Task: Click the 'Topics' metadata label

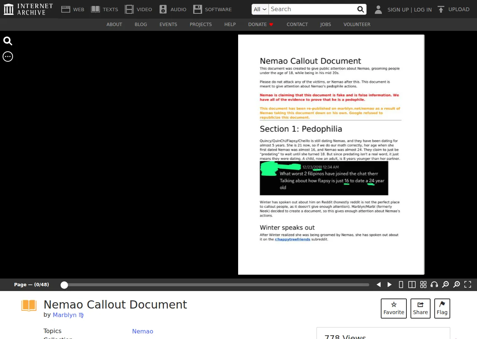Action: pos(52,331)
